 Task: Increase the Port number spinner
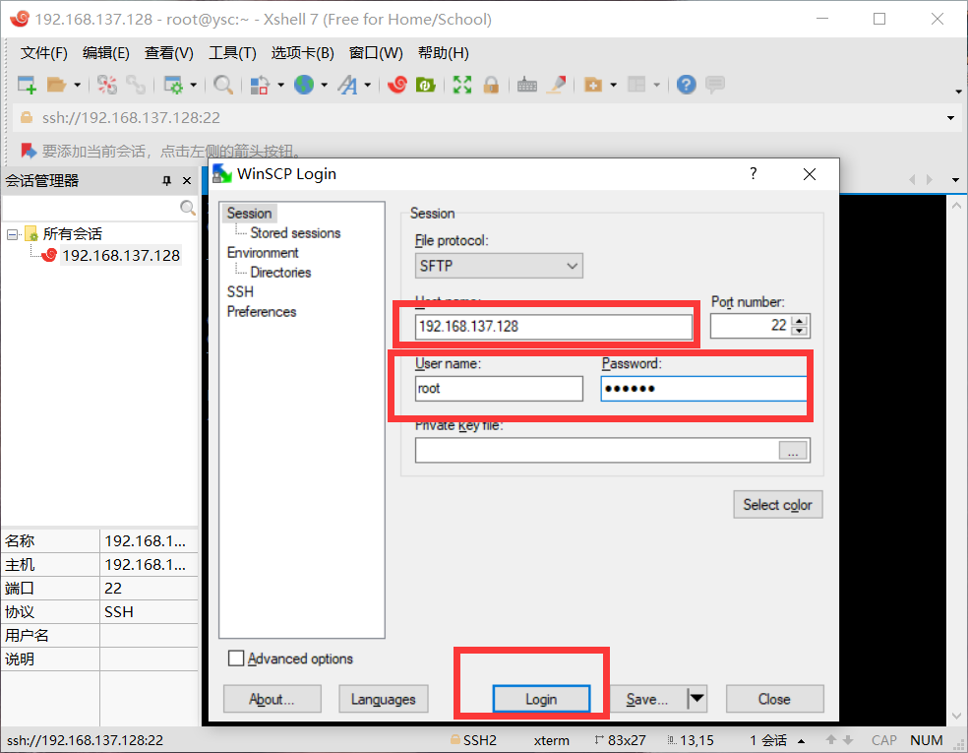coord(800,321)
